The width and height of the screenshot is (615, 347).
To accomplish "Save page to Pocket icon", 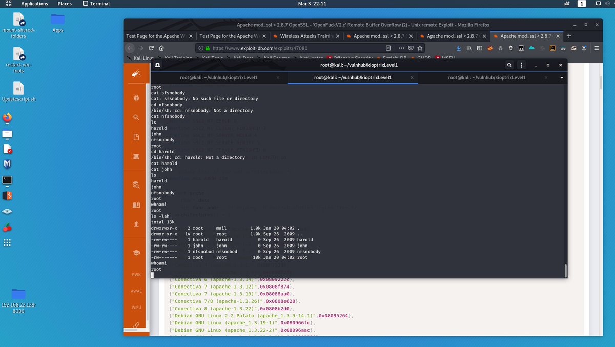I will pos(410,48).
